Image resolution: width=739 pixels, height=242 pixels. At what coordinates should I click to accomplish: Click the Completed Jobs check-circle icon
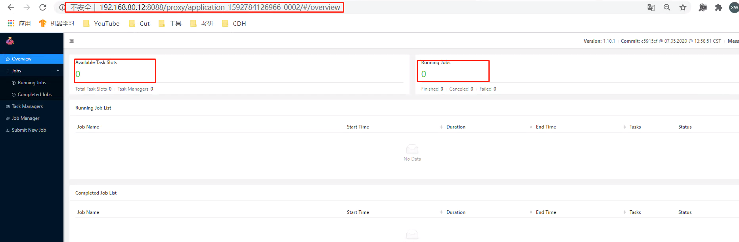click(13, 95)
